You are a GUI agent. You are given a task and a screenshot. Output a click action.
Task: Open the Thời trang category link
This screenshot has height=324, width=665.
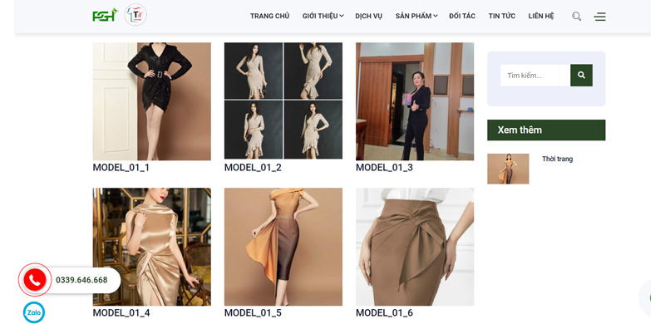(x=557, y=159)
